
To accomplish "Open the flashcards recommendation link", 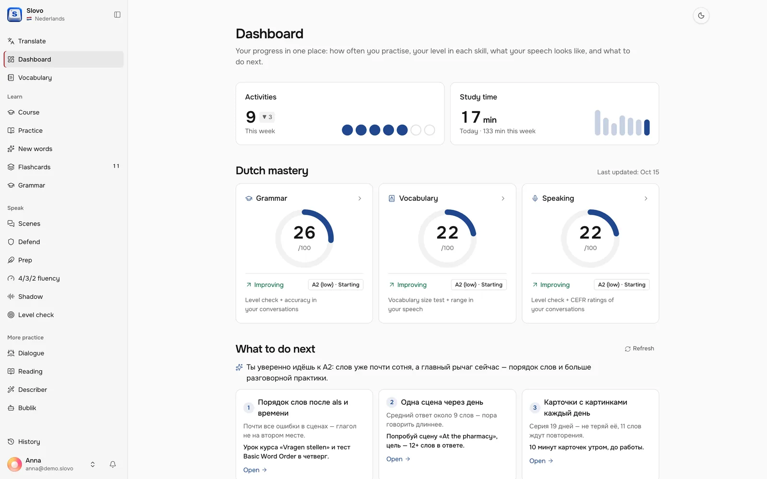I will coord(541,461).
